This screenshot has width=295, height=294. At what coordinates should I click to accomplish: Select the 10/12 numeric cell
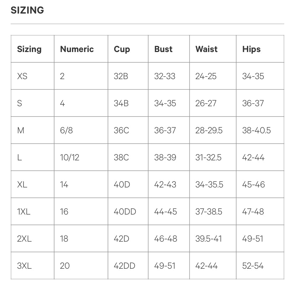[x=70, y=158]
